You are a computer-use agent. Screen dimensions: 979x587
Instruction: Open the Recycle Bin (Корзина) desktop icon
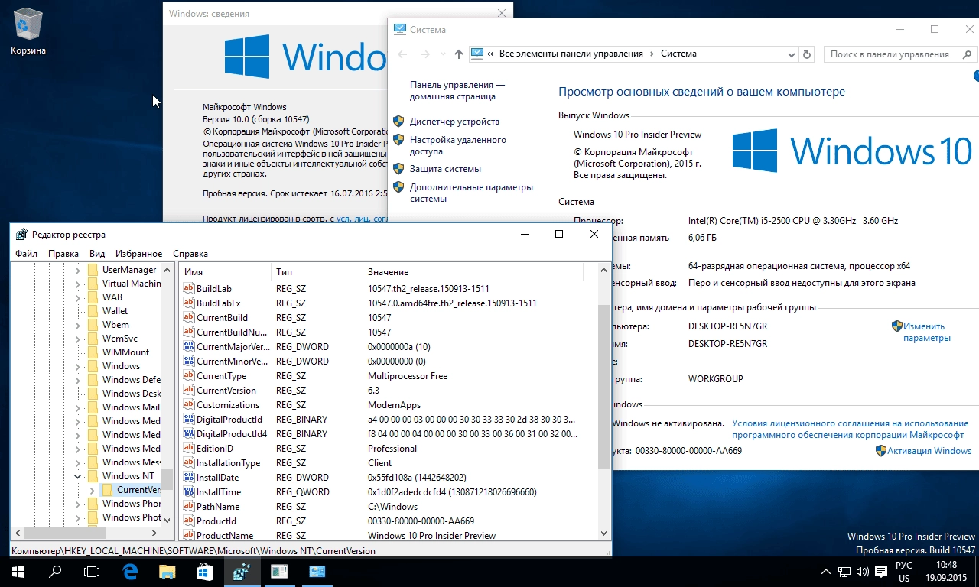coord(28,32)
